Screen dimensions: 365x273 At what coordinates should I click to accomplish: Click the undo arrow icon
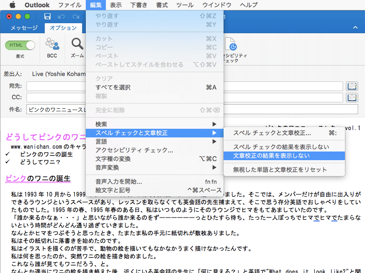click(x=61, y=17)
